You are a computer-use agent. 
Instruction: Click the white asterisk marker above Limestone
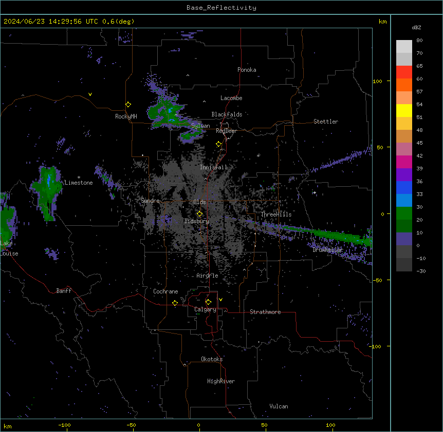[79, 178]
